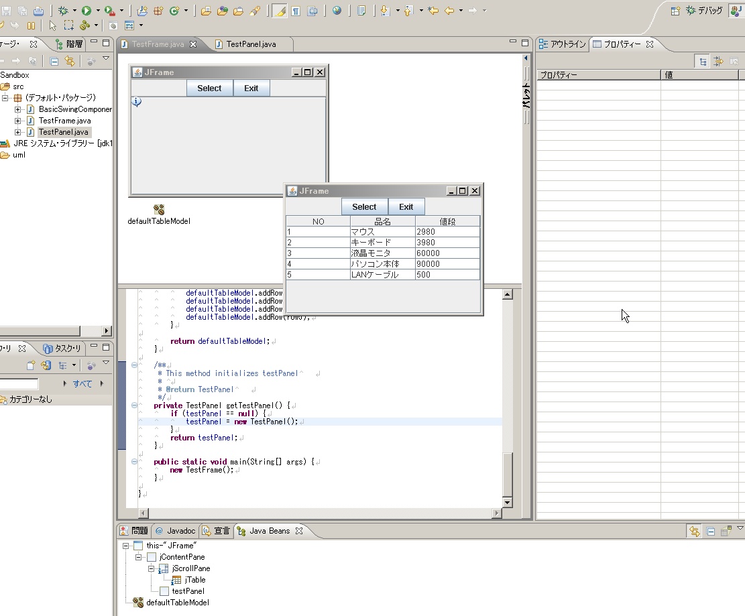Viewport: 745px width, 616px height.
Task: Click the task list search input field
Action: [19, 384]
